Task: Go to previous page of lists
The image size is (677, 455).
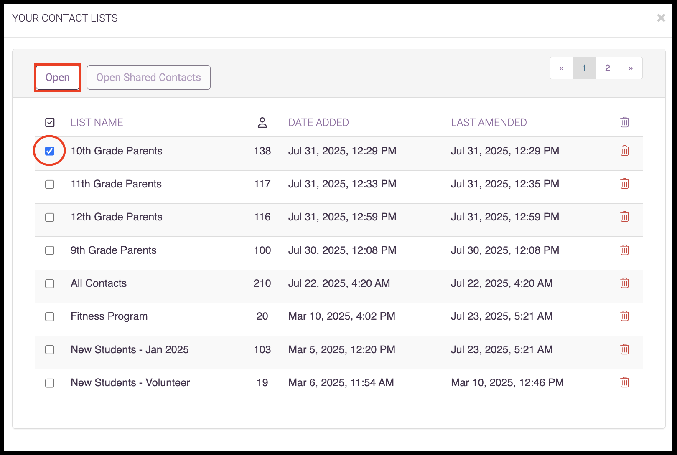Action: 561,68
